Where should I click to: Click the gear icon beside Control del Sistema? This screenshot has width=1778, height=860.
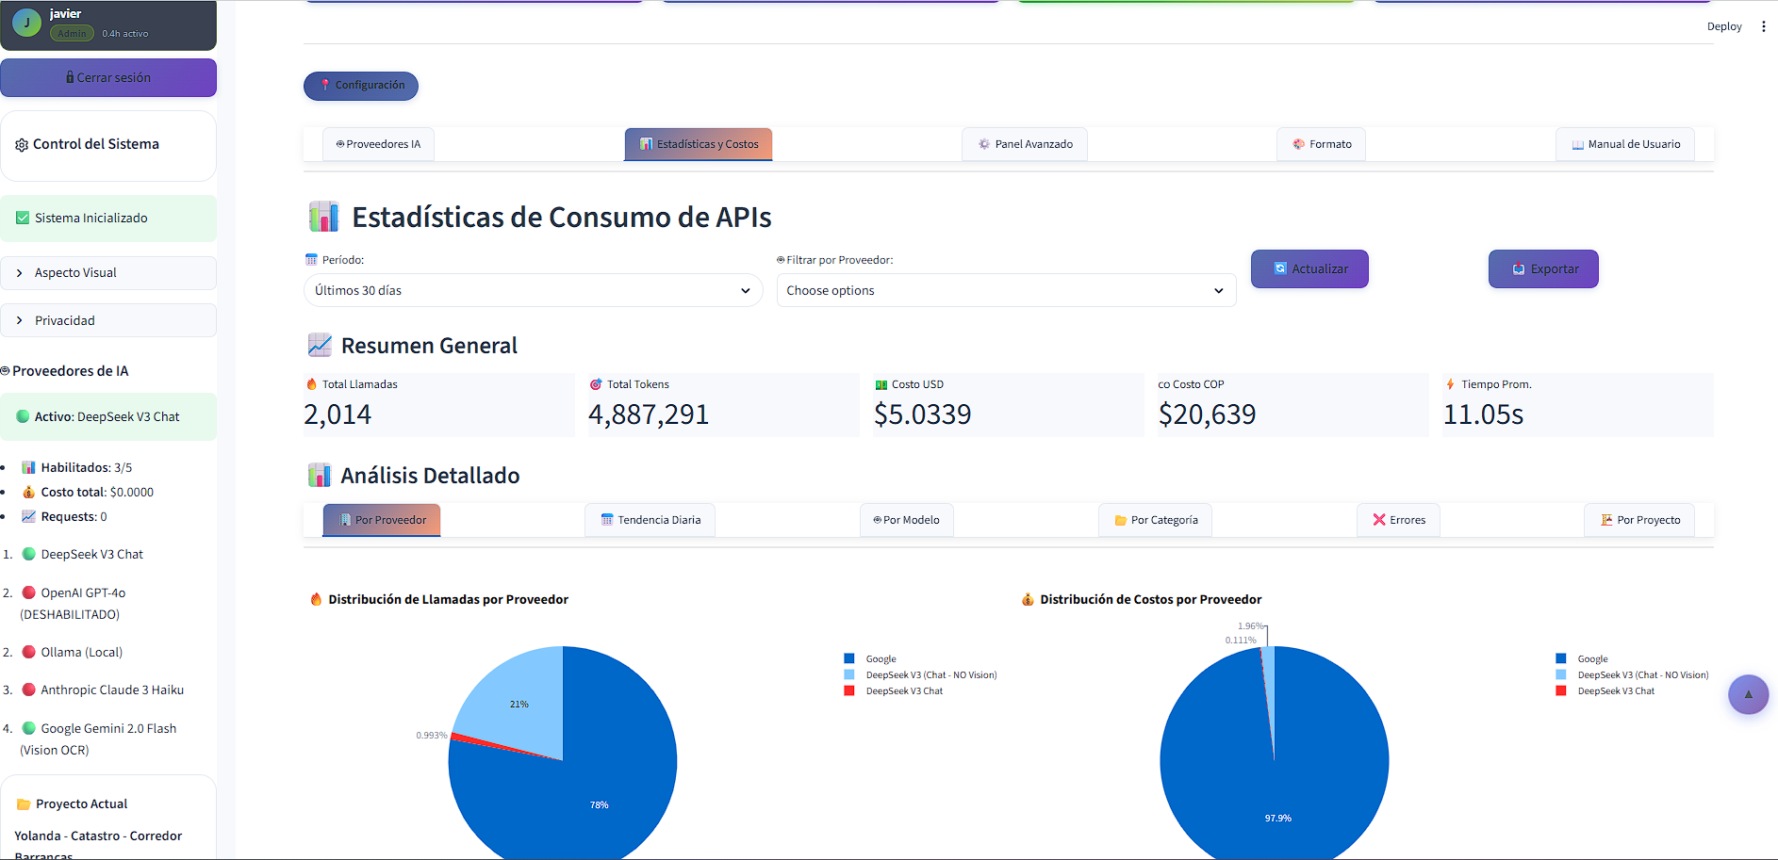(21, 144)
